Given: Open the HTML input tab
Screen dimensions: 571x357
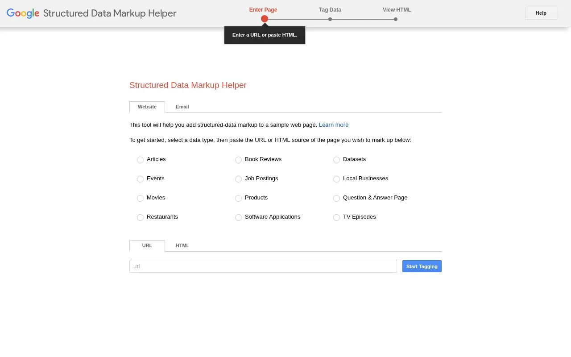Looking at the screenshot, I should click(182, 246).
